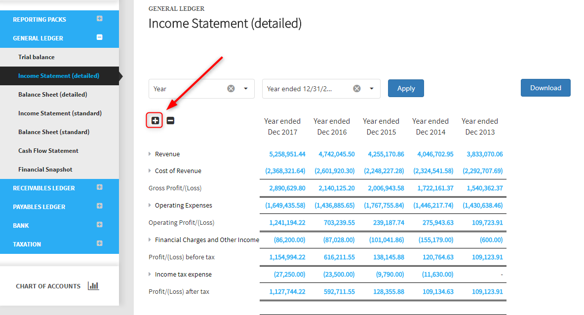This screenshot has height=315, width=584.
Task: Collapse General Ledger using its minus icon
Action: [99, 37]
